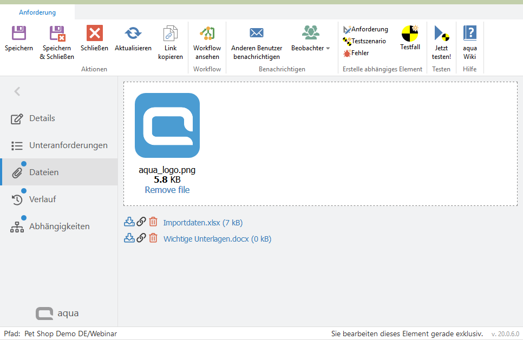
Task: Switch to the Details section
Action: (42, 118)
